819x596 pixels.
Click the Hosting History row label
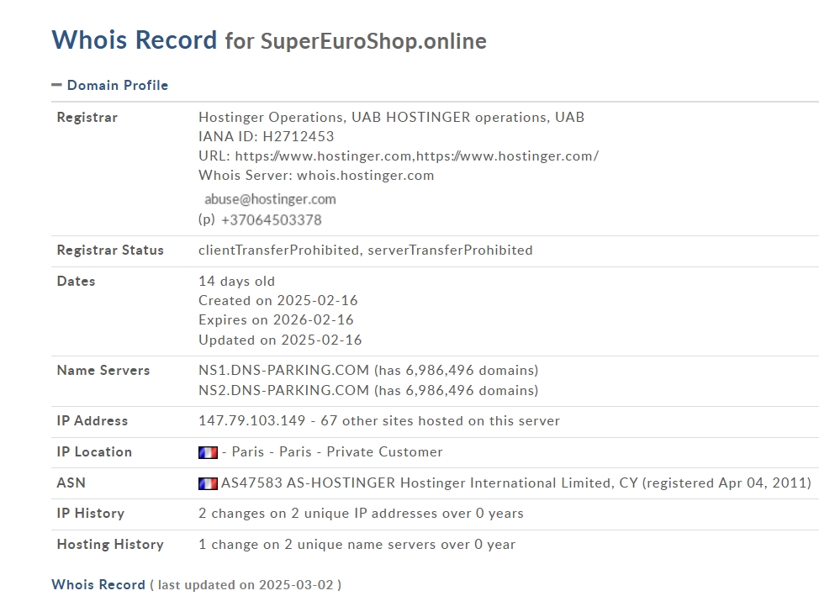pyautogui.click(x=110, y=544)
